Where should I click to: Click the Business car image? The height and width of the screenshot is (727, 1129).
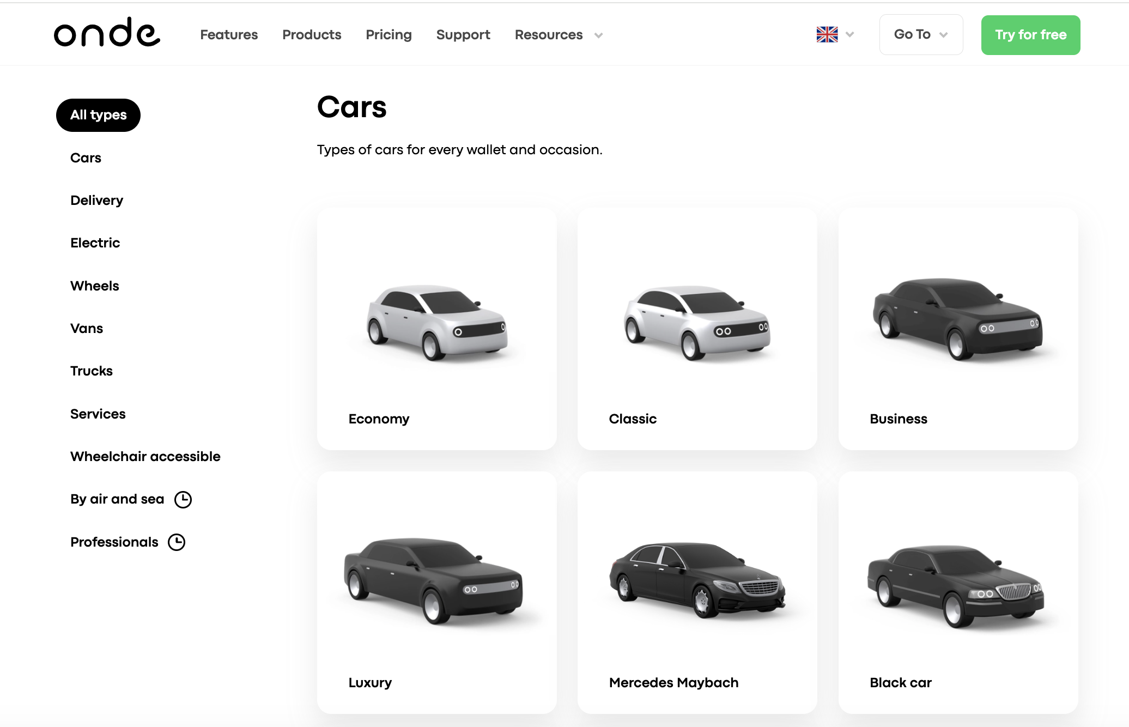957,319
